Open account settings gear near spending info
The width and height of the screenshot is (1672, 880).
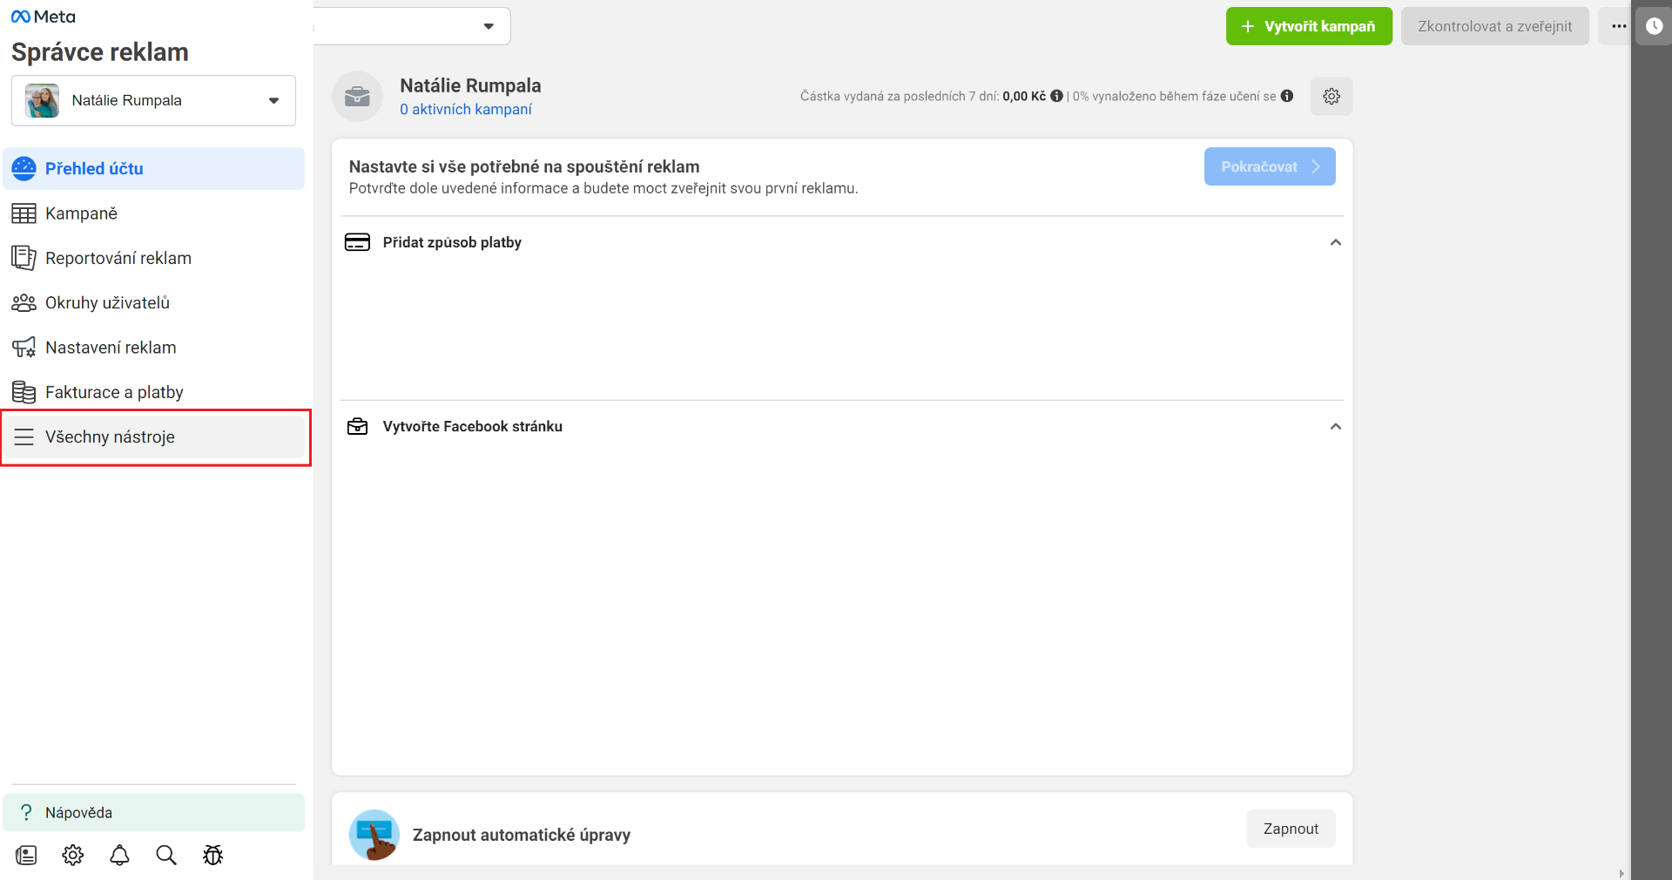click(1332, 96)
